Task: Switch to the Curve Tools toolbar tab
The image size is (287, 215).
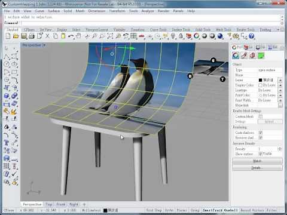Action: tap(158, 30)
